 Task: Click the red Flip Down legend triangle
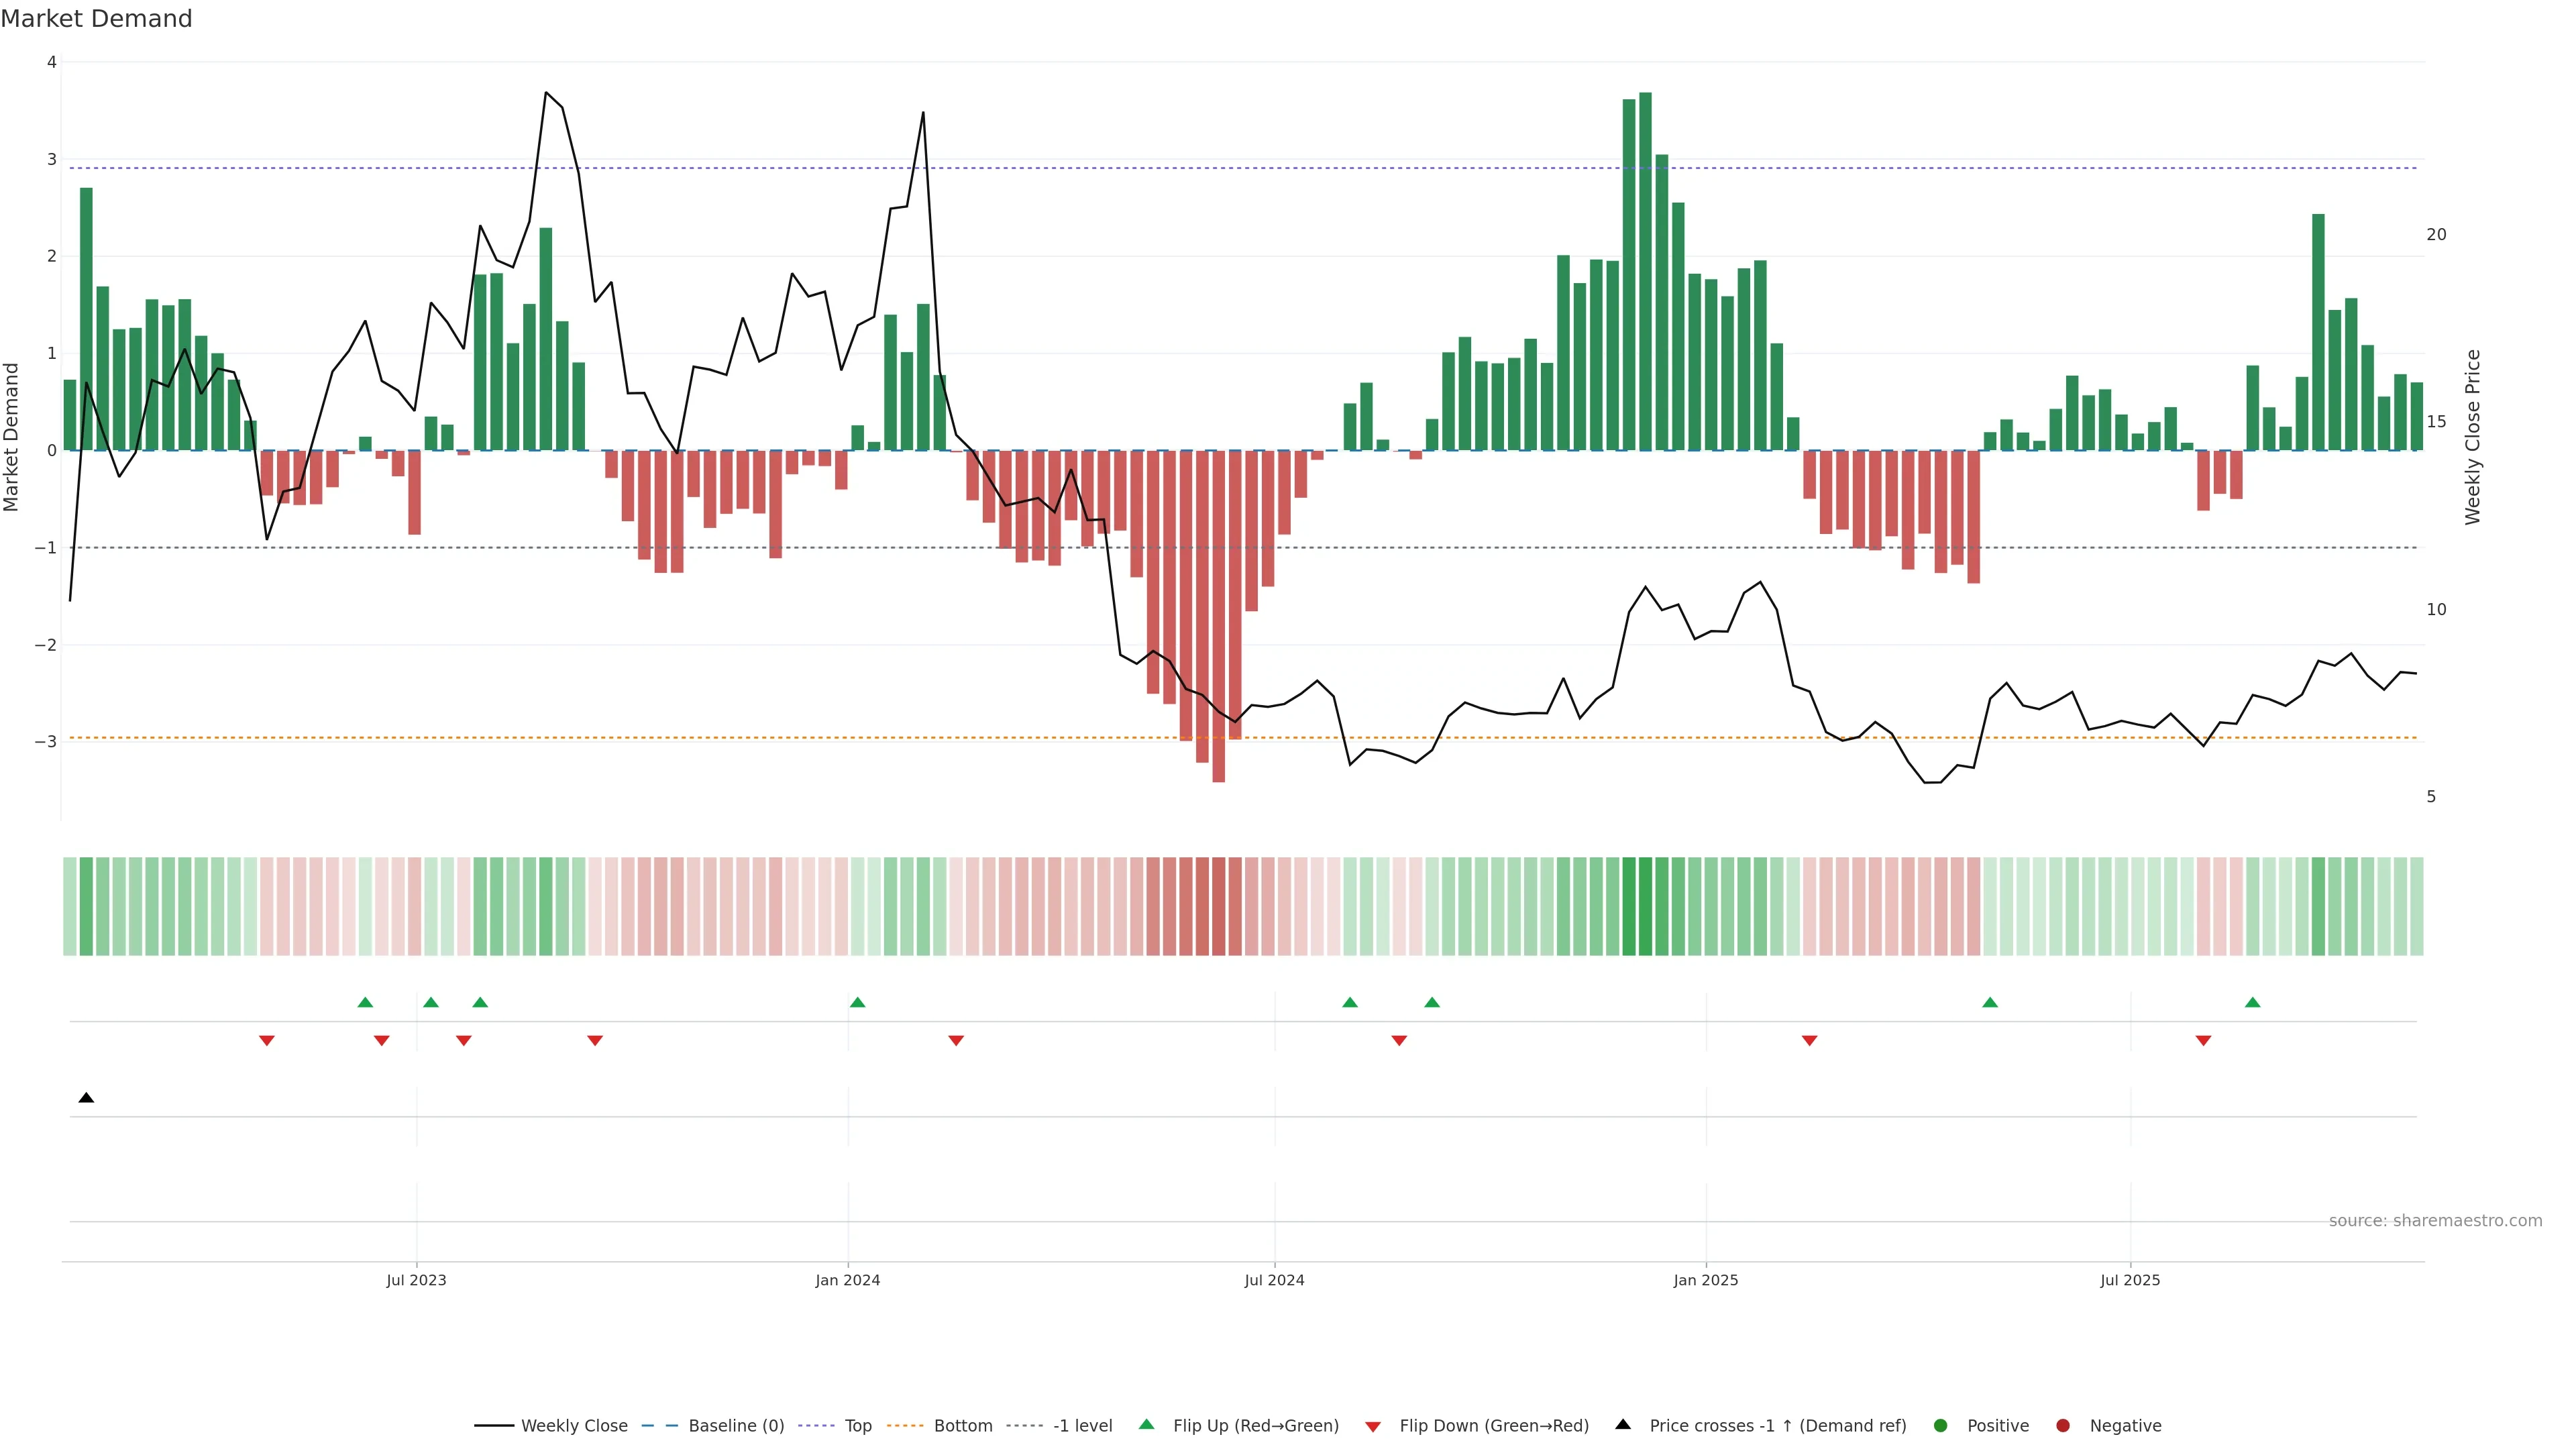1372,1426
